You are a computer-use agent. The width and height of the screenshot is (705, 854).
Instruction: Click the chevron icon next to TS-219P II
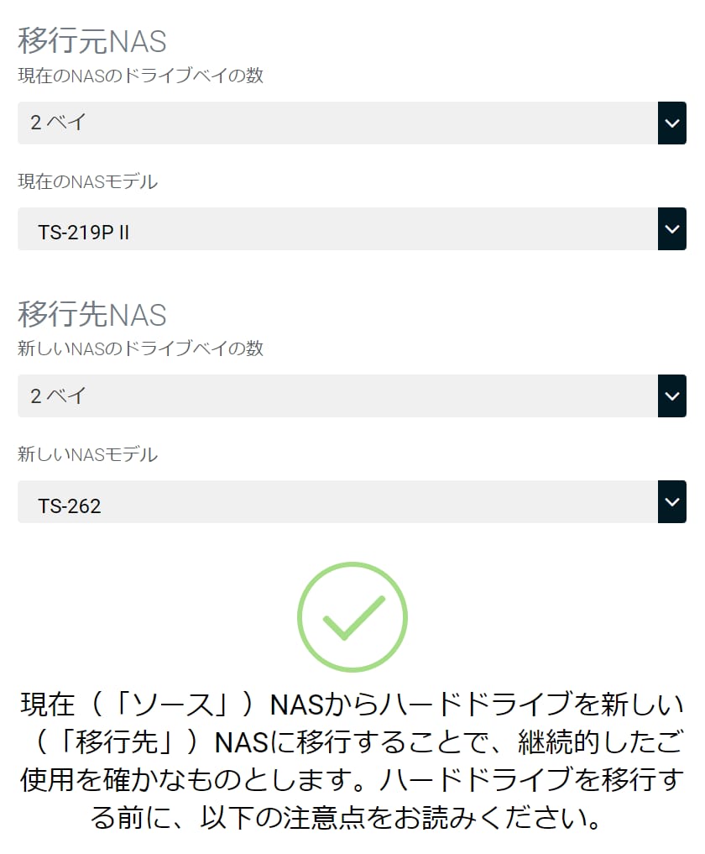point(671,228)
